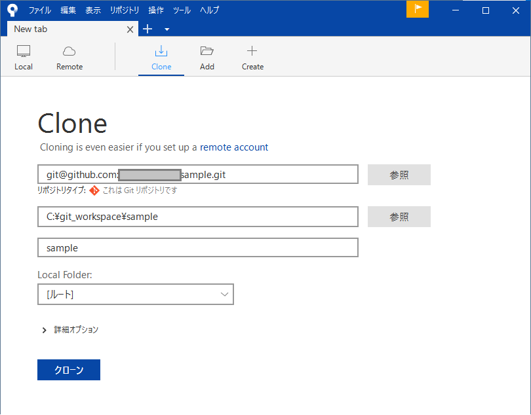Open the 表示 menu
The width and height of the screenshot is (531, 415).
[93, 10]
